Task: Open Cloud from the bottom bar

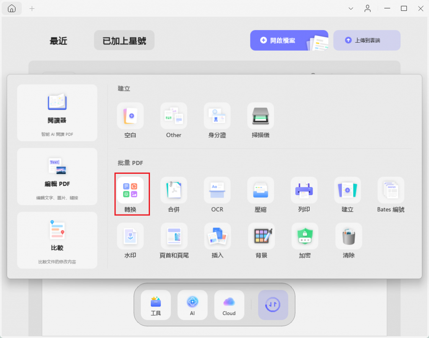Action: pos(229,305)
